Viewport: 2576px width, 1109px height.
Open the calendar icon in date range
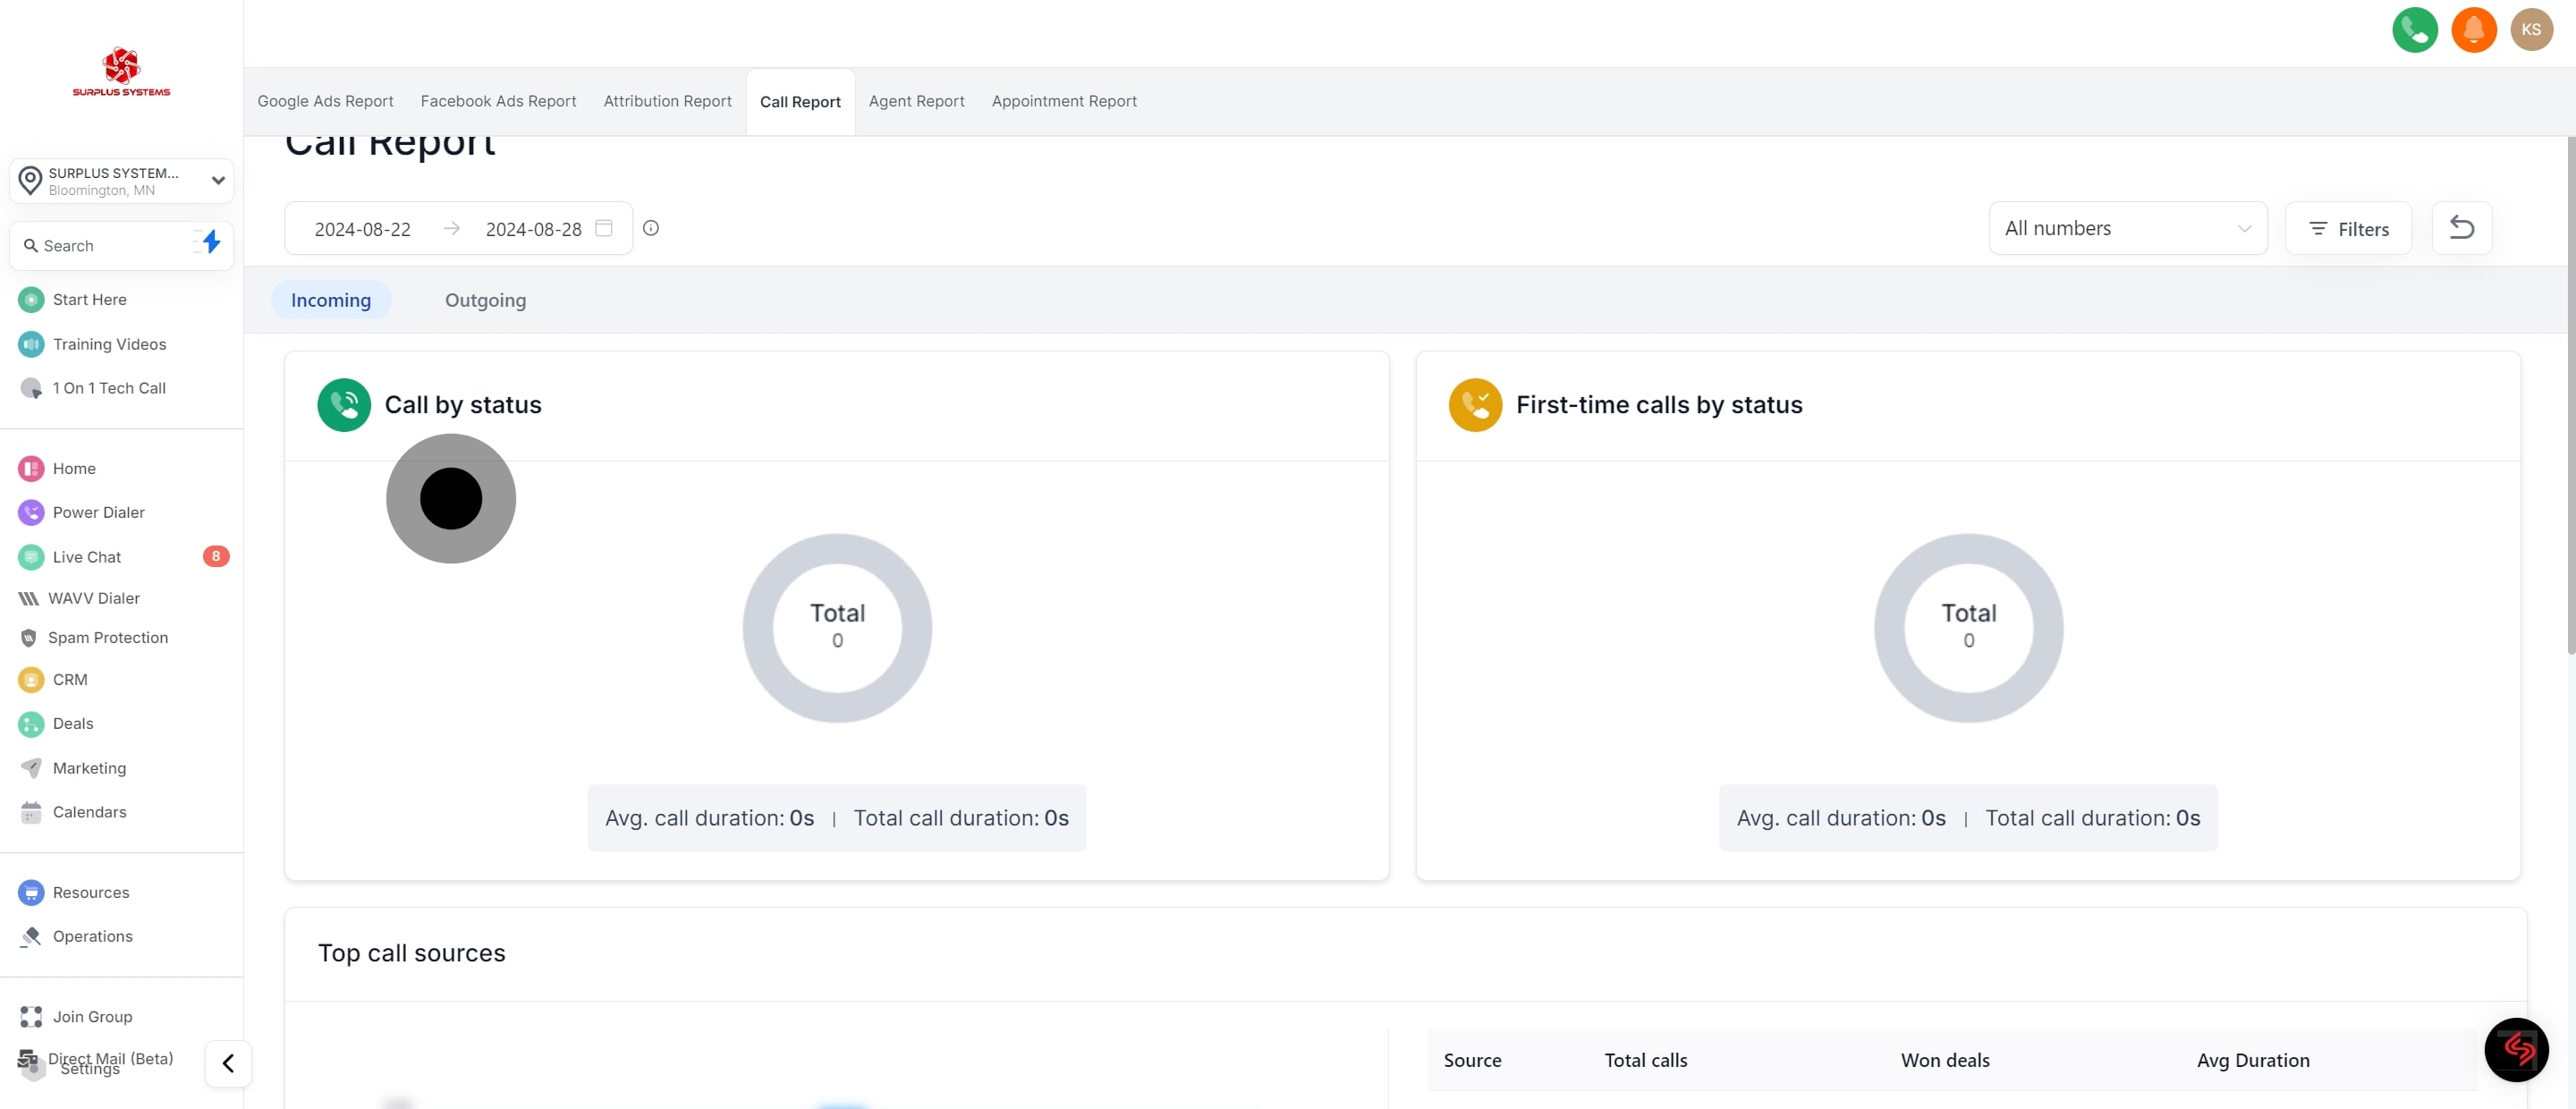click(x=604, y=228)
